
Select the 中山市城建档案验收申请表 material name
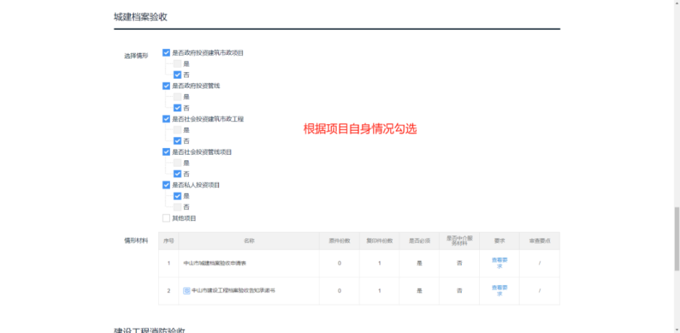coord(215,263)
